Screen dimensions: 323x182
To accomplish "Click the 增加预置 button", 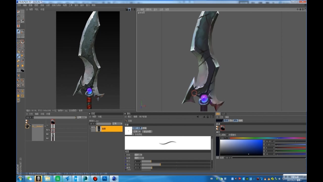I will 147,131.
